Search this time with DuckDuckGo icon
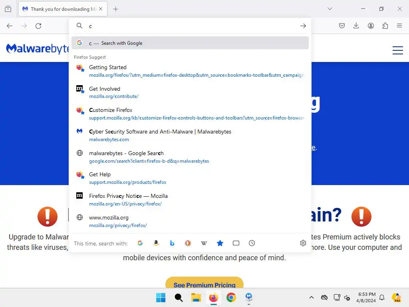 [x=188, y=243]
